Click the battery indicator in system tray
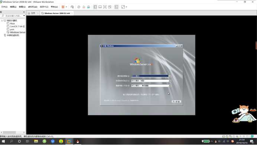This screenshot has height=145, width=257. 205,141
